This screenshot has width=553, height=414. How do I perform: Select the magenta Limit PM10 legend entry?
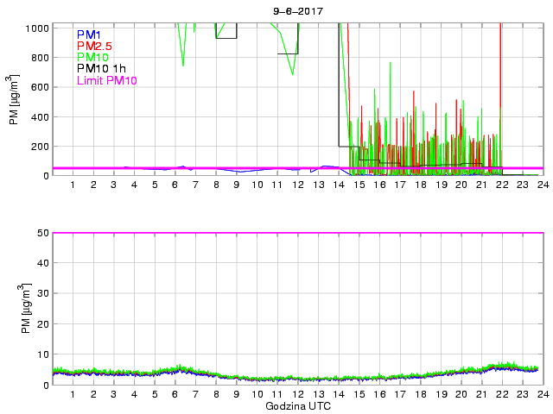106,80
